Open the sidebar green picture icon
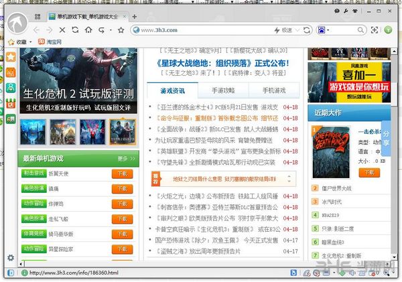 click(x=11, y=119)
